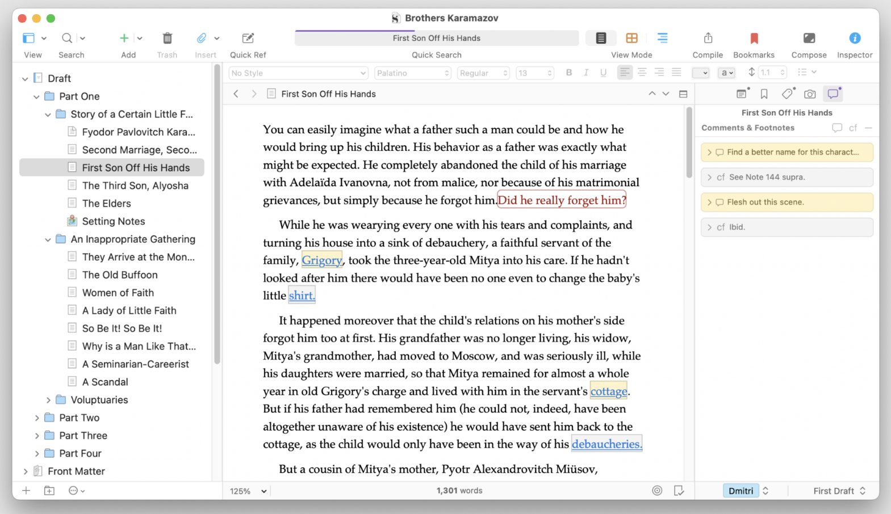Enter Compose mode
891x514 pixels.
point(809,39)
